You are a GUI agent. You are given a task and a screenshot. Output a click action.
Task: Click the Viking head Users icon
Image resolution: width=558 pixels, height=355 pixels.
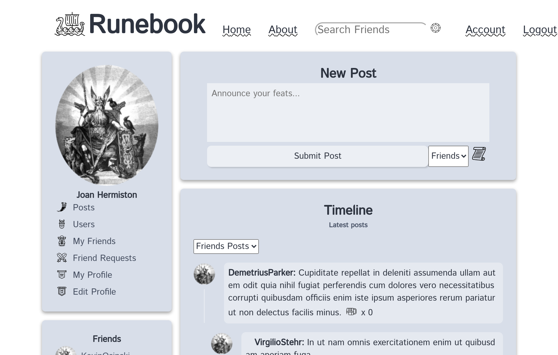(x=62, y=224)
